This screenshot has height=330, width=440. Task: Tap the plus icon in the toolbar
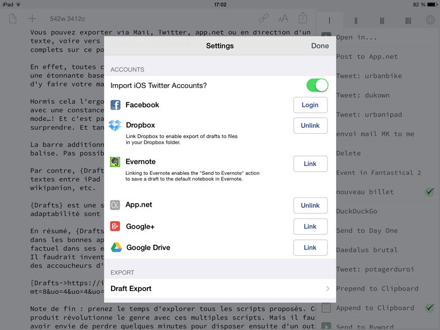(32, 19)
